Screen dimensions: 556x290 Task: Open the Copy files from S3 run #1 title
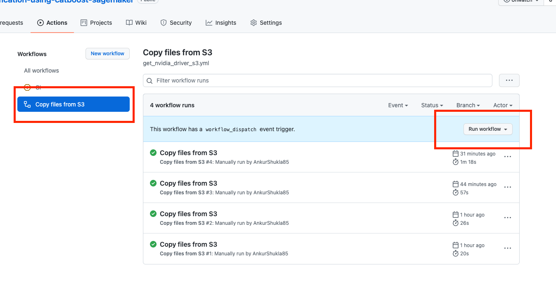(x=188, y=244)
